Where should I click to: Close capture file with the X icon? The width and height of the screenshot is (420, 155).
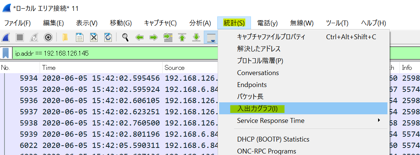tap(94, 37)
